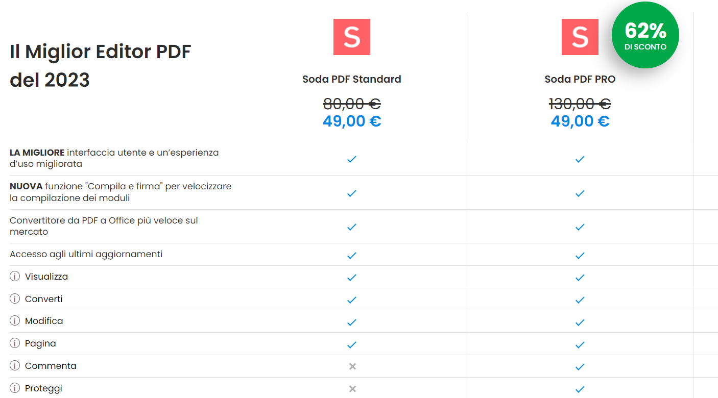Click the PRO checkmark for Proteggi
The width and height of the screenshot is (718, 398).
580,389
